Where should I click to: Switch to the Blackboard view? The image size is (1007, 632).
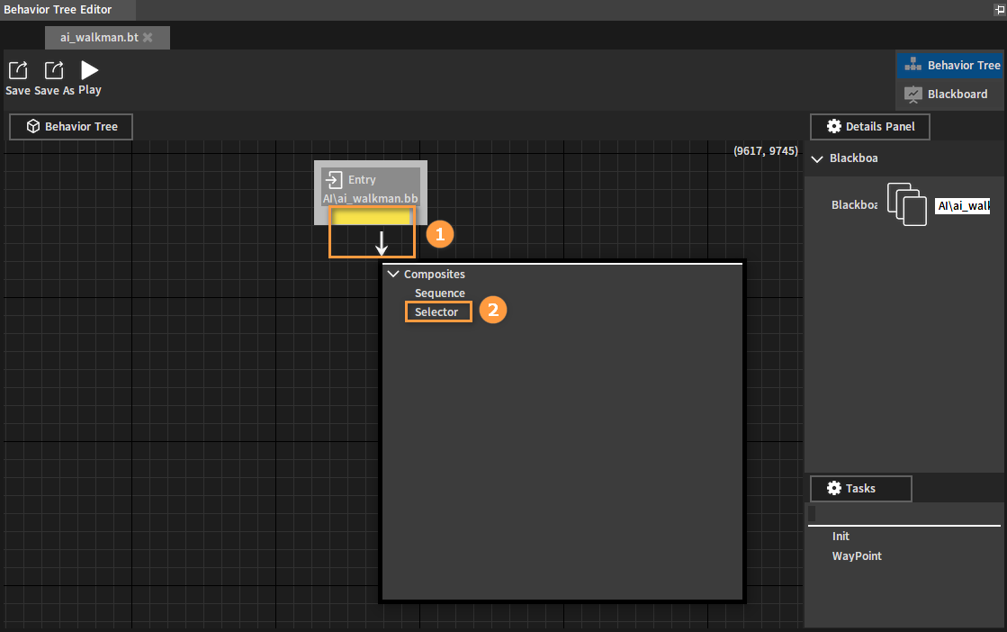point(949,94)
